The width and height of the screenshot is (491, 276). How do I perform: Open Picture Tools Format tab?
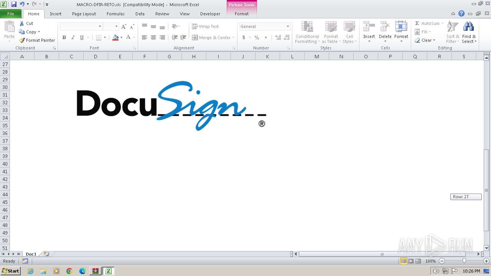(242, 14)
